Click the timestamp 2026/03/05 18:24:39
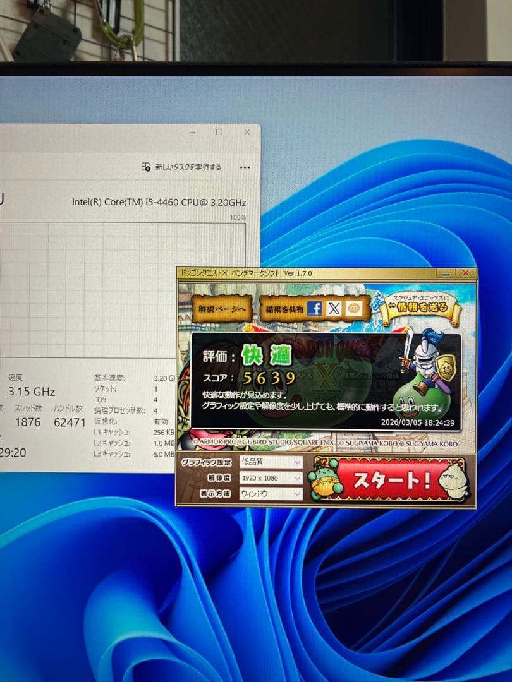 tap(418, 422)
